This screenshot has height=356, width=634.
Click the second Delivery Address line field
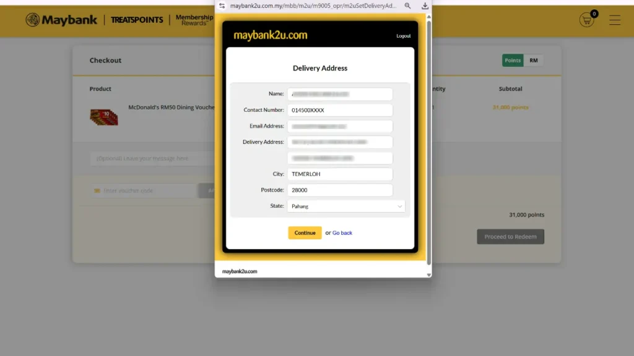340,158
